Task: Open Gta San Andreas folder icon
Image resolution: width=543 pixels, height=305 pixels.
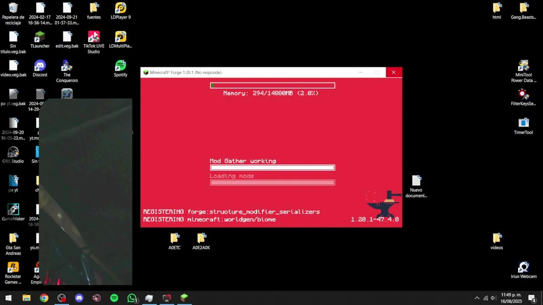Action: tap(13, 244)
